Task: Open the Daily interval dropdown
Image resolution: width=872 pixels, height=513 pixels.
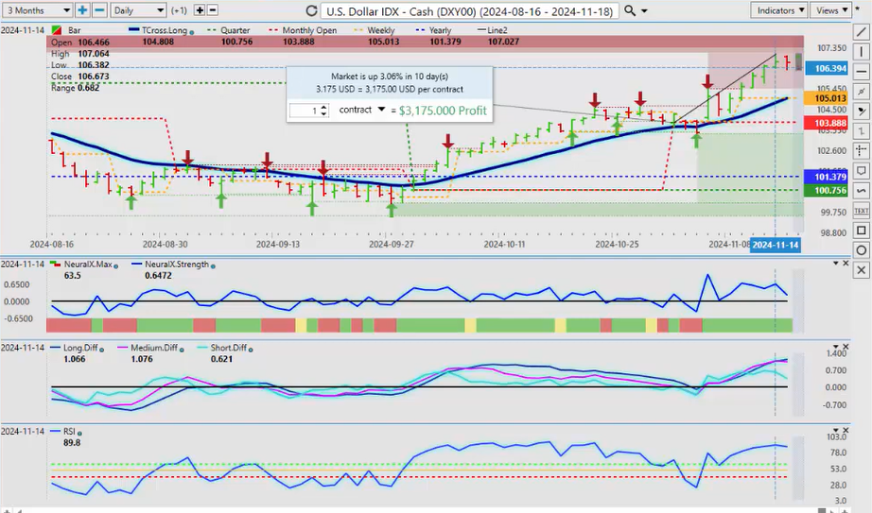Action: 137,9
